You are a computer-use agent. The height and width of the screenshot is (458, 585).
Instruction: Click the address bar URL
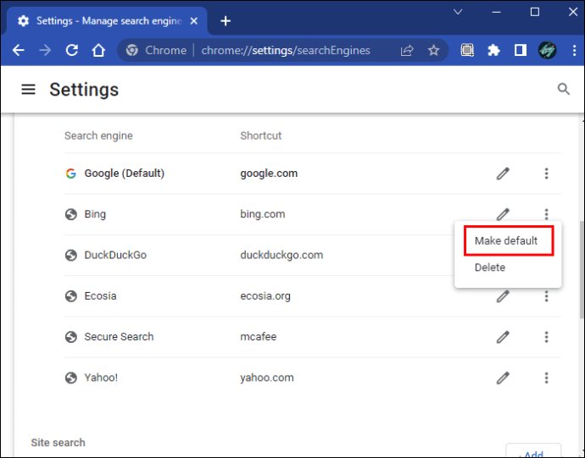[286, 50]
